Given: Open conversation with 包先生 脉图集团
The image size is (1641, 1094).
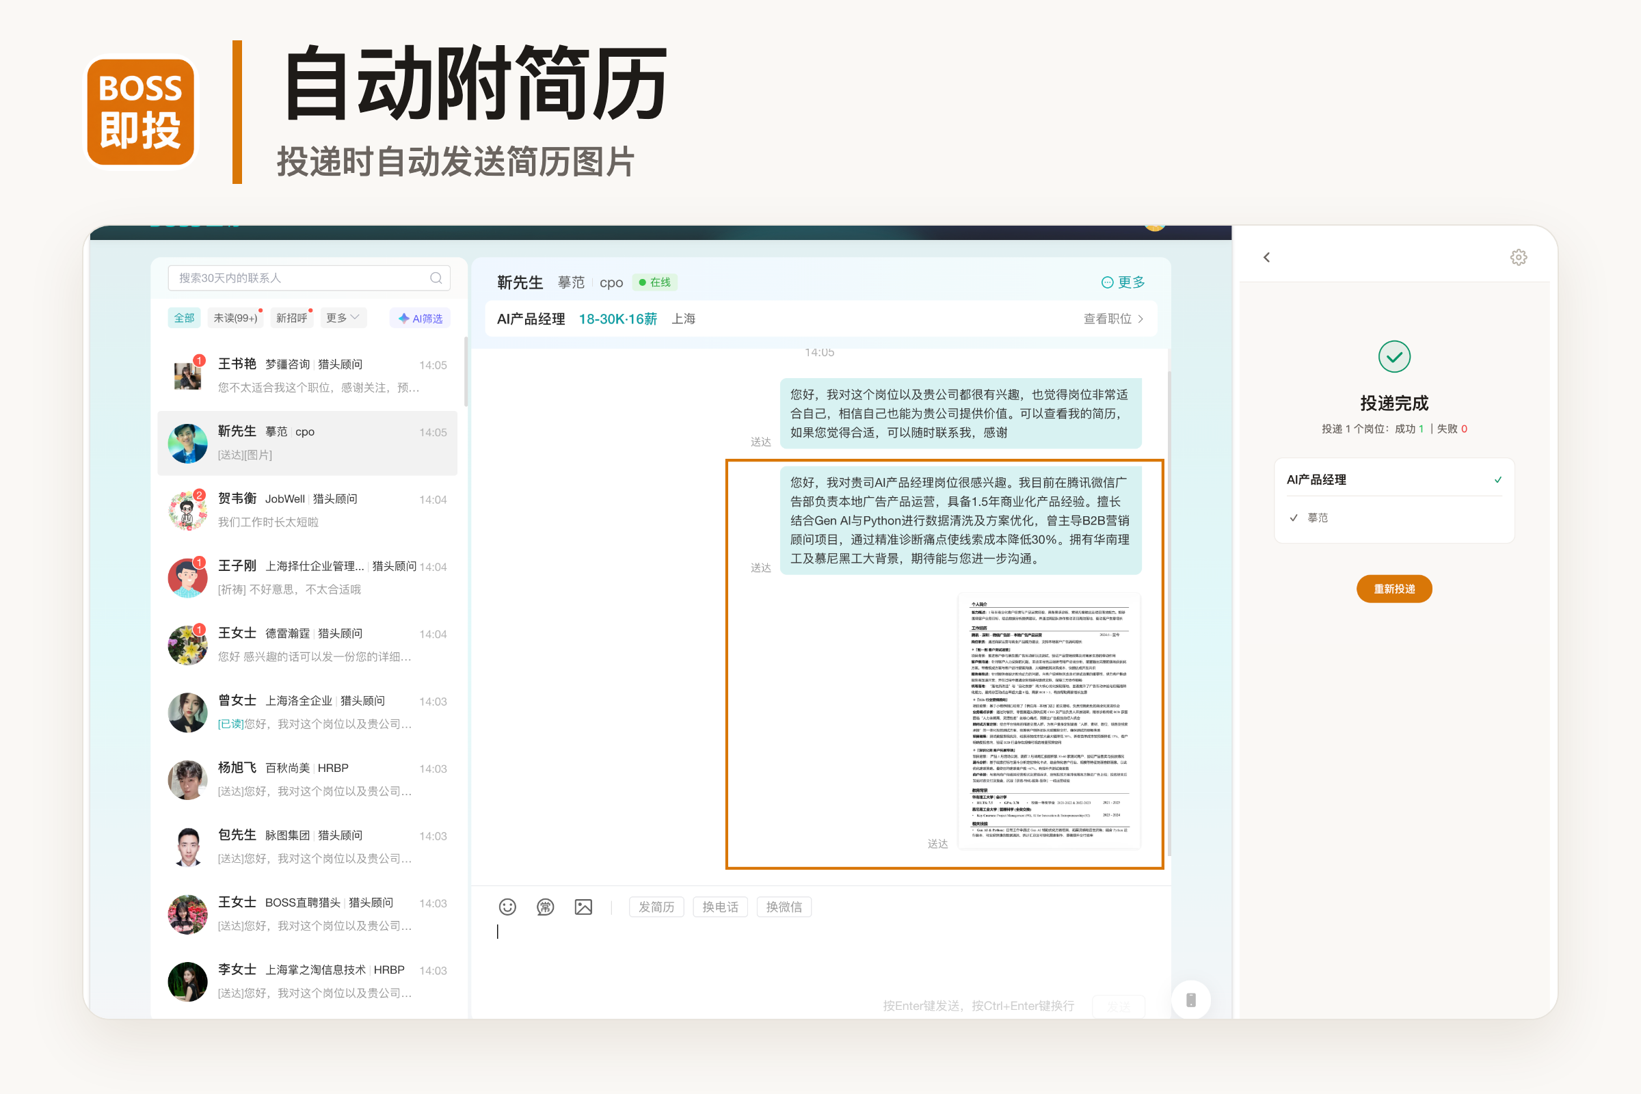Looking at the screenshot, I should point(308,847).
